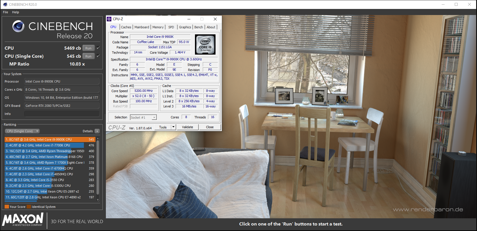Click the MP Ratio value 10.03 x

(77, 64)
